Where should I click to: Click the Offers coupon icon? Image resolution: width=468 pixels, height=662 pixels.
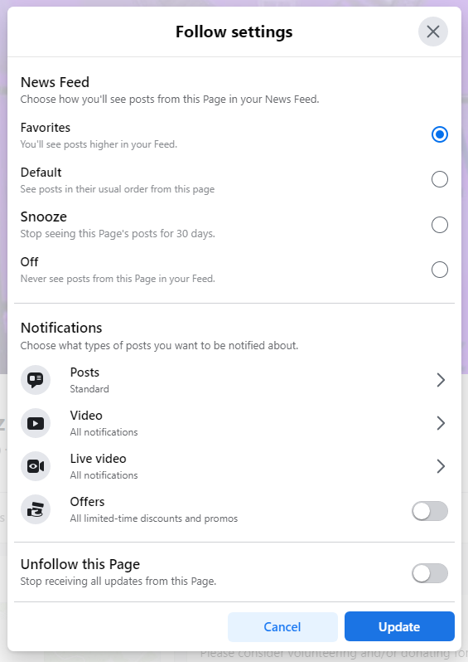coord(36,509)
